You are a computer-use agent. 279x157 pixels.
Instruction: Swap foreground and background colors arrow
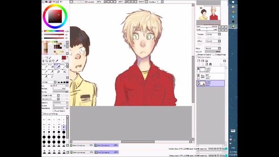click(67, 57)
